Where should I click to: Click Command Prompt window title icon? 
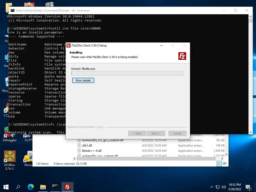(12, 10)
